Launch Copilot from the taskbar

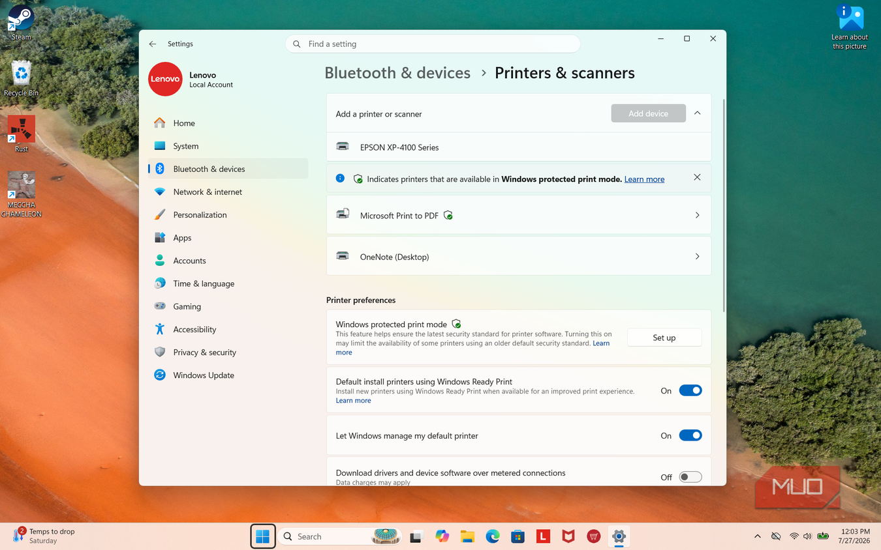pos(442,536)
